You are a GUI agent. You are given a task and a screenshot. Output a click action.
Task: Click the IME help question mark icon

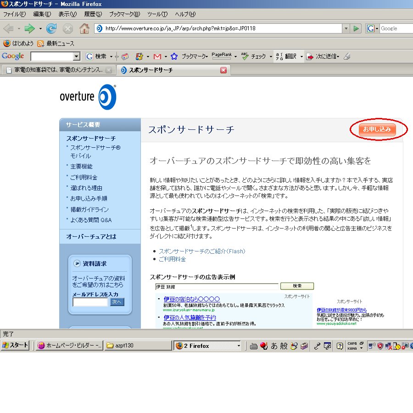point(340,346)
